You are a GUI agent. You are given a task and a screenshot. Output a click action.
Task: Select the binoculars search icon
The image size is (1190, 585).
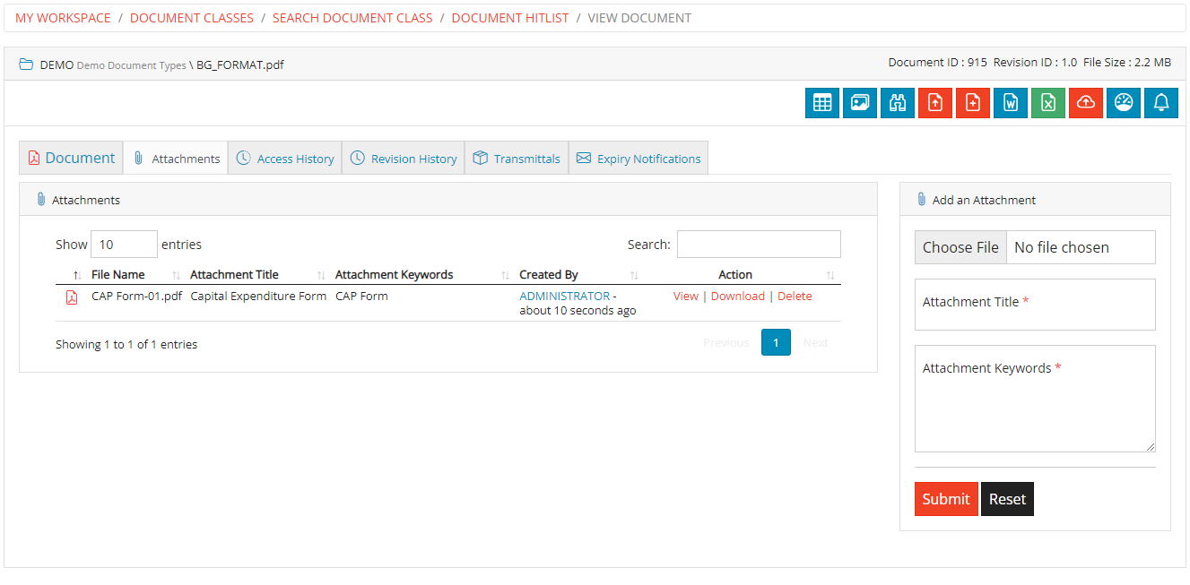click(x=898, y=102)
